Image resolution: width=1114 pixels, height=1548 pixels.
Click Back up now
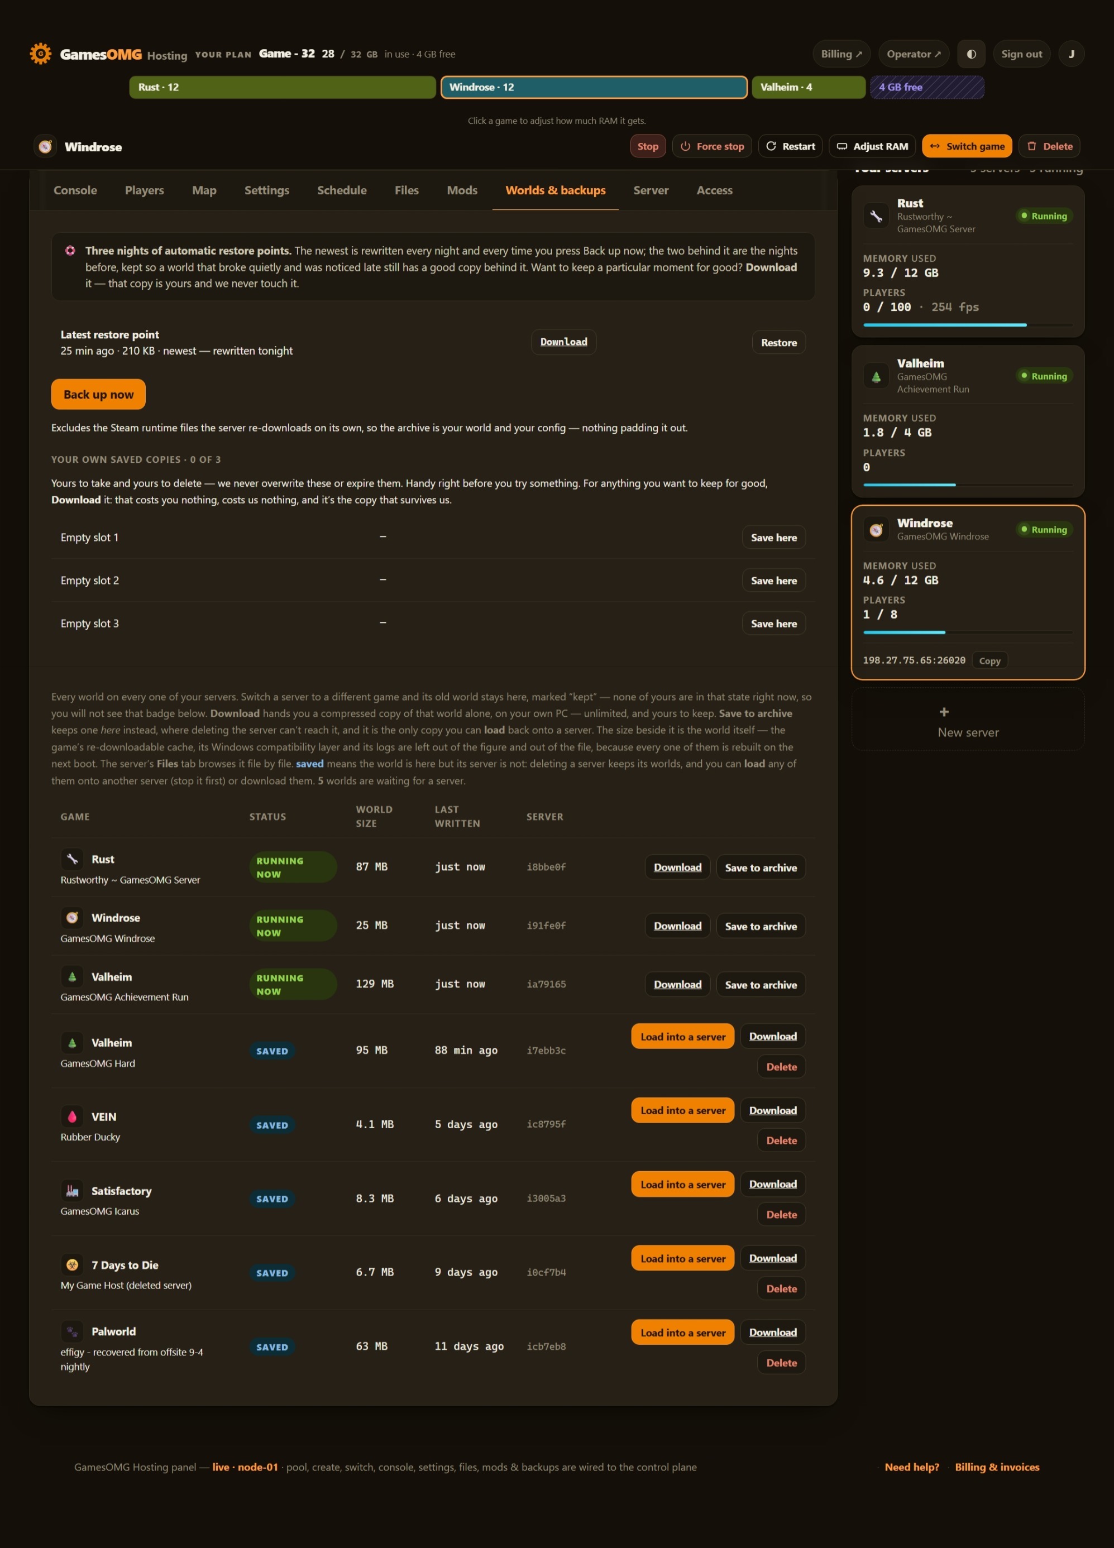coord(98,395)
